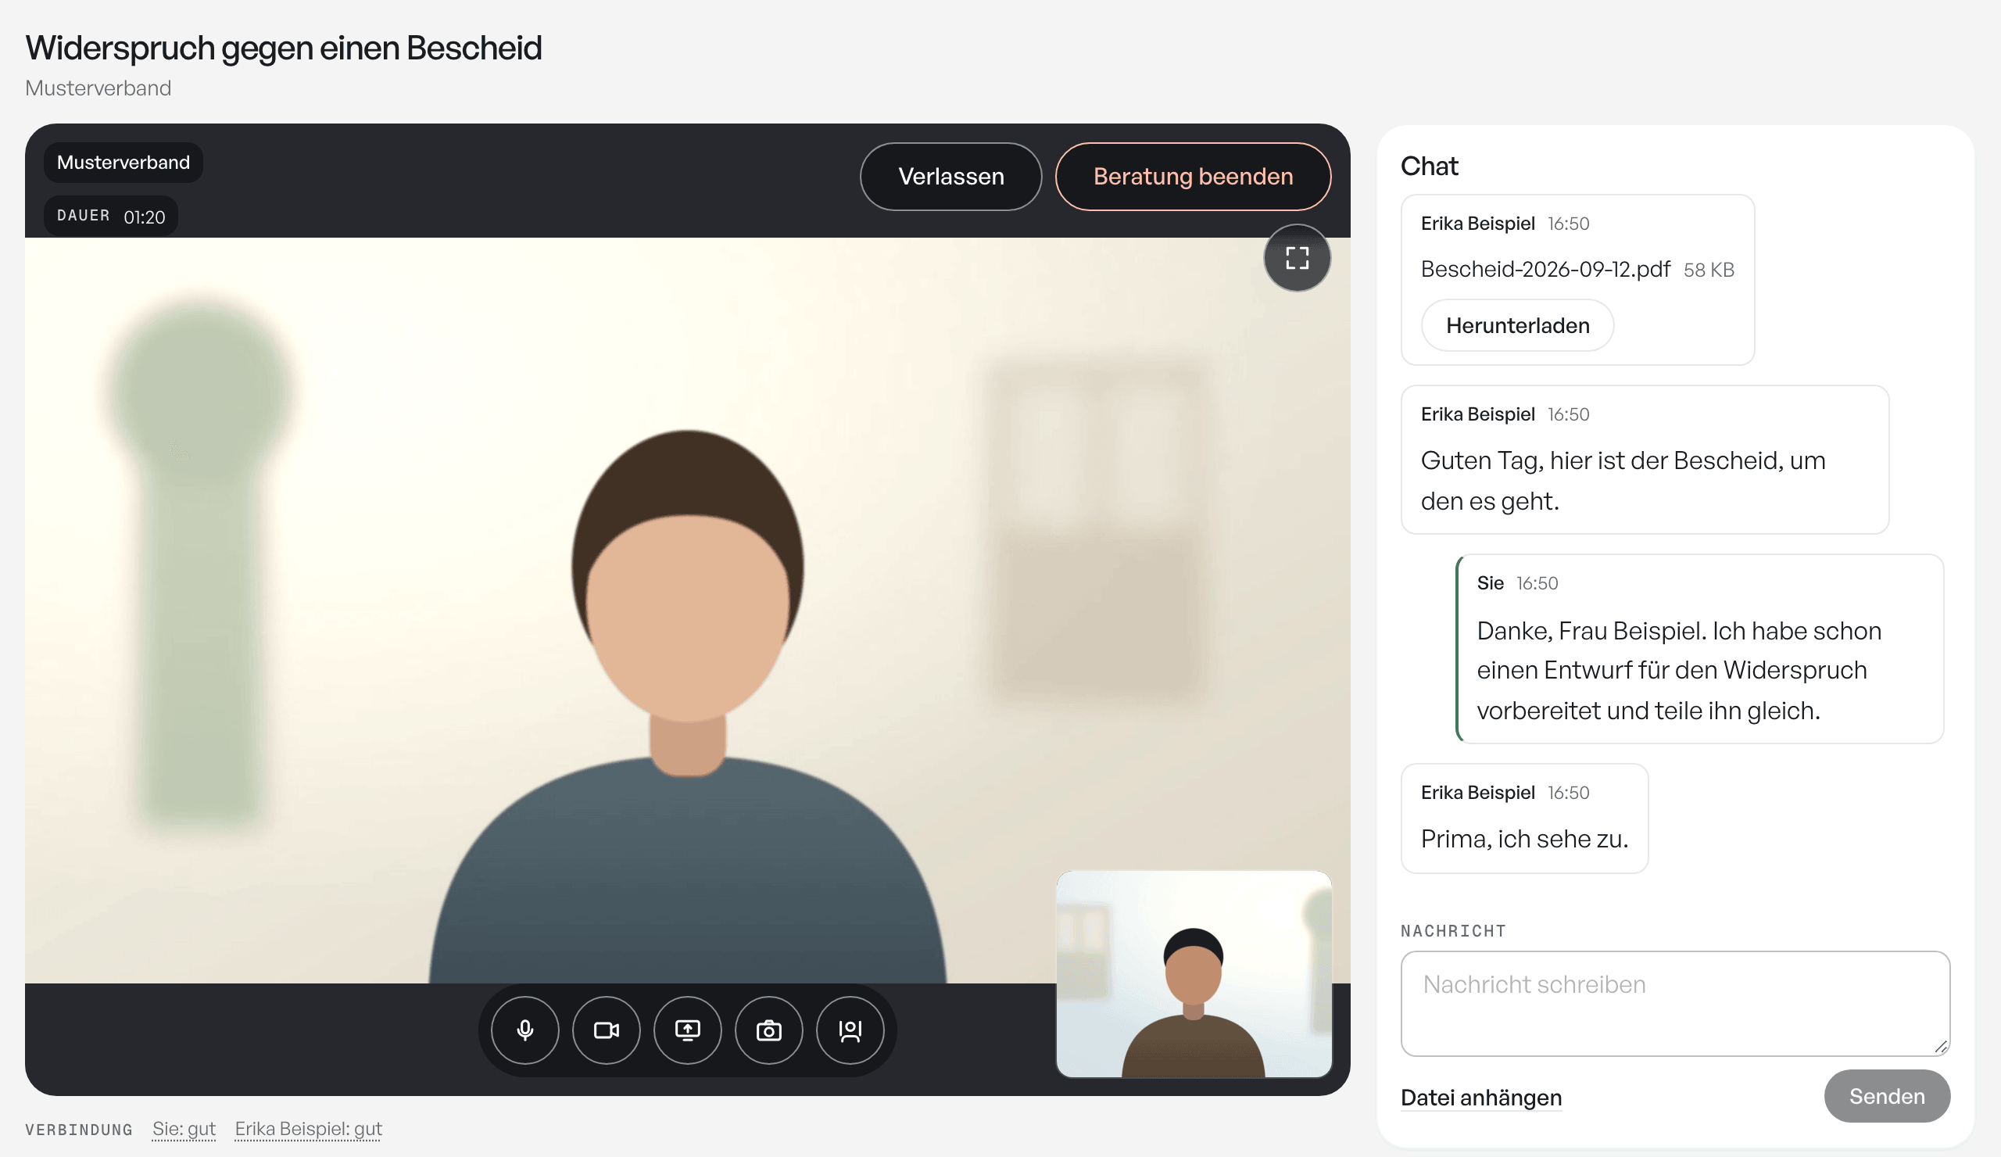Click the Musterverband subtitle under the page title
The width and height of the screenshot is (2001, 1157).
point(98,88)
